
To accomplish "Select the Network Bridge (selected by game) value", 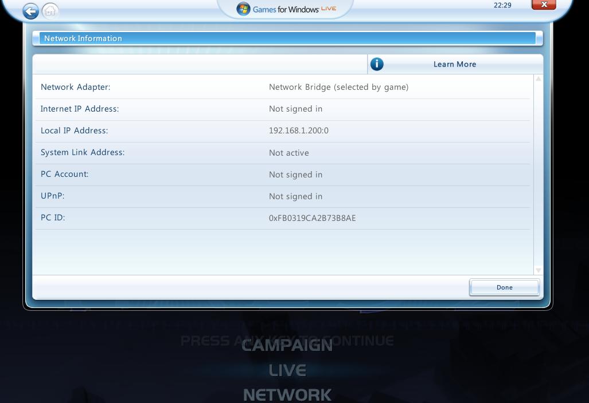I will point(338,87).
